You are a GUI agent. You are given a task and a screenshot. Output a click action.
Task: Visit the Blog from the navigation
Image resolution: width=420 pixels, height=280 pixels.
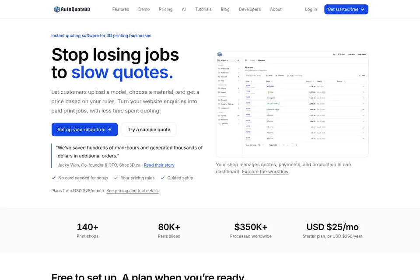pyautogui.click(x=225, y=9)
